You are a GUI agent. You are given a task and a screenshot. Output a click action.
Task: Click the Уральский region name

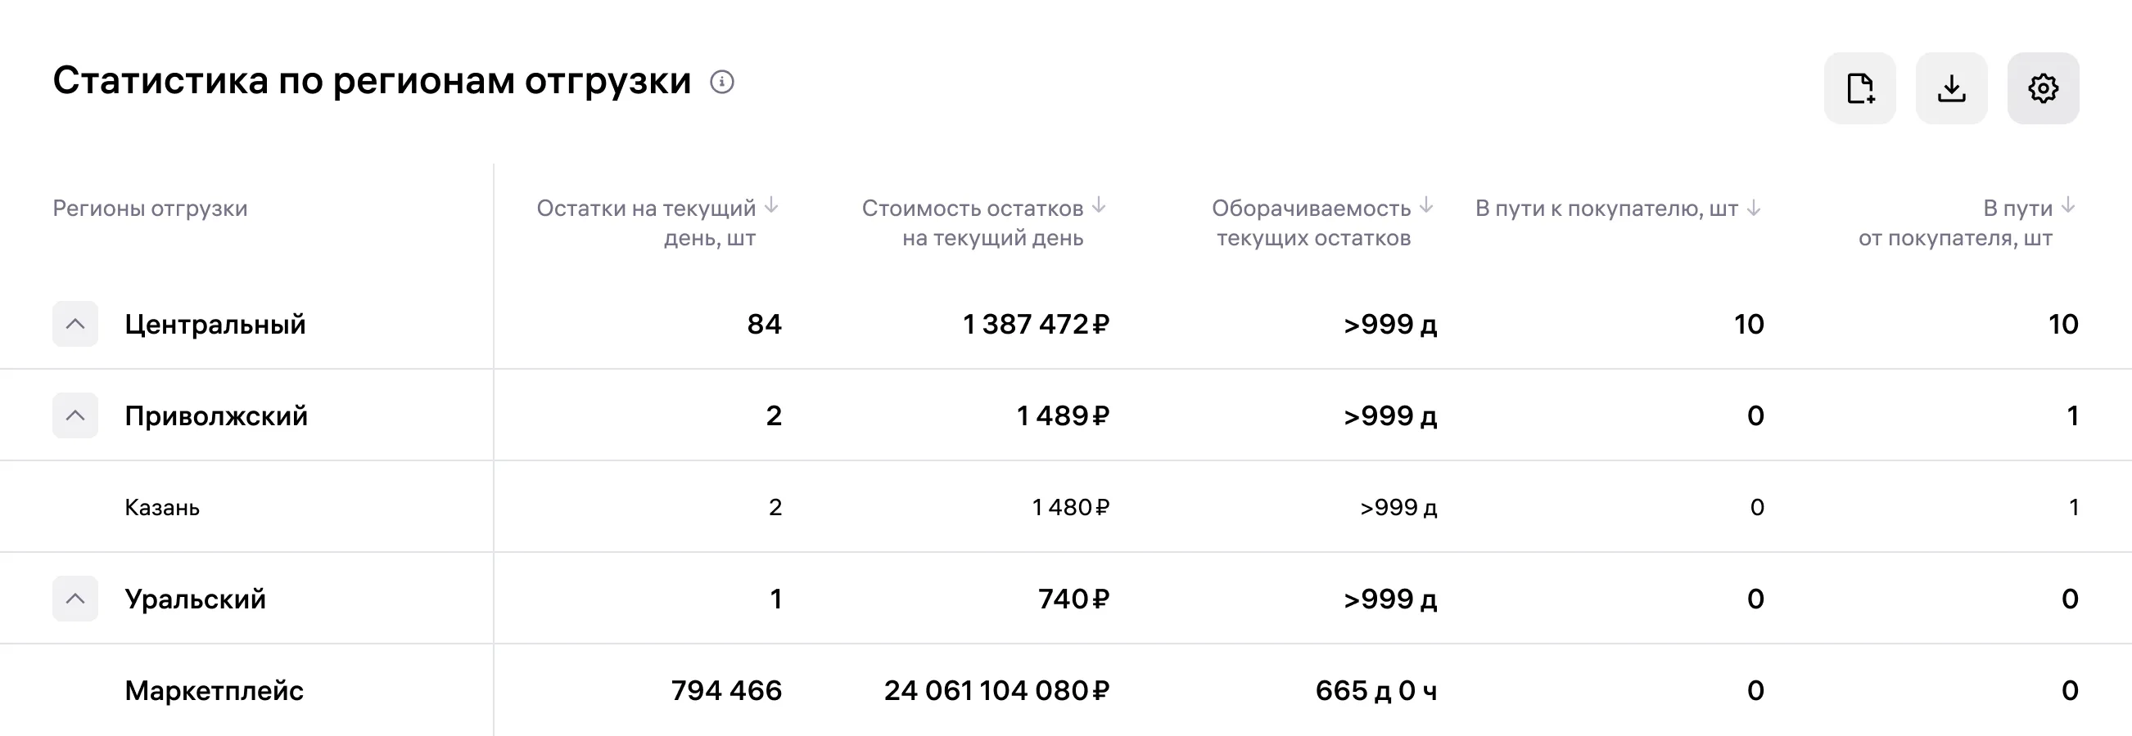click(196, 599)
